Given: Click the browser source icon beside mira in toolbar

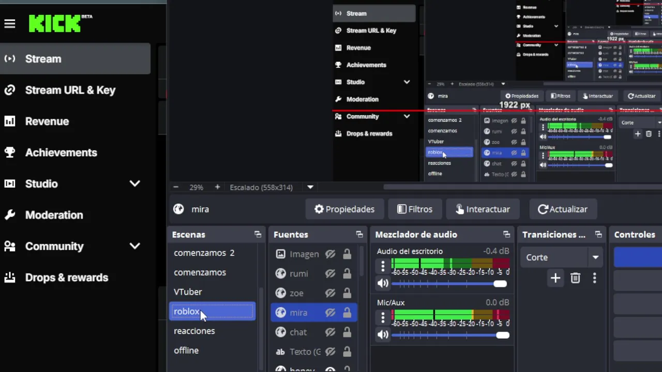Looking at the screenshot, I should [x=178, y=209].
